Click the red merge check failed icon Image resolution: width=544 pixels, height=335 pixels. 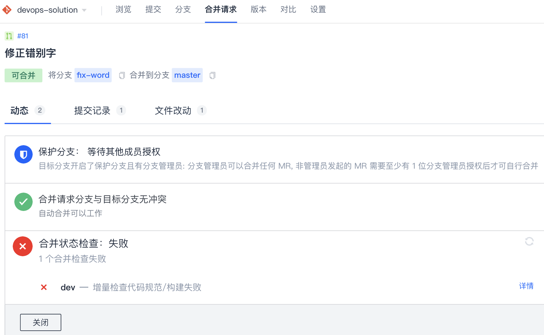pyautogui.click(x=23, y=246)
